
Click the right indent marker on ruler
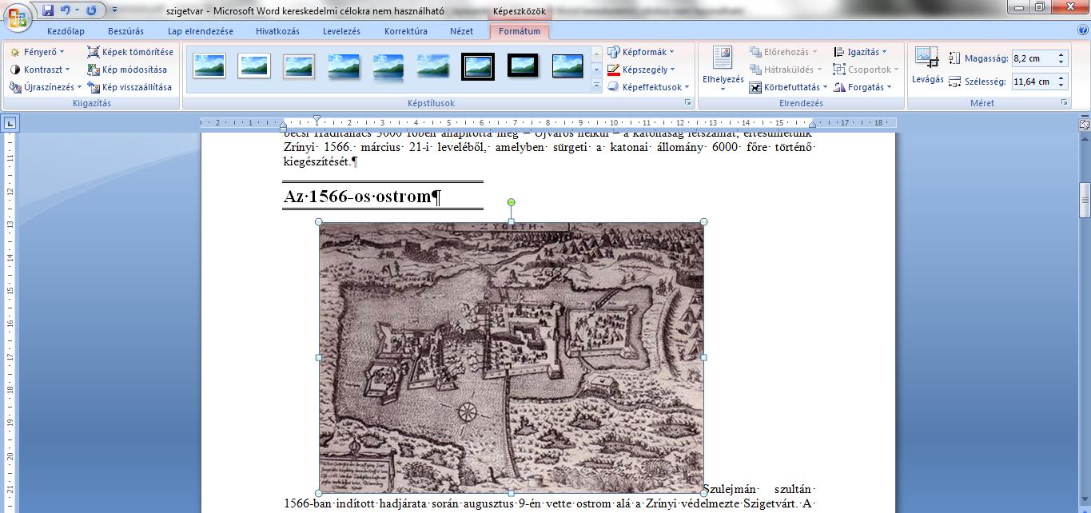click(x=812, y=125)
